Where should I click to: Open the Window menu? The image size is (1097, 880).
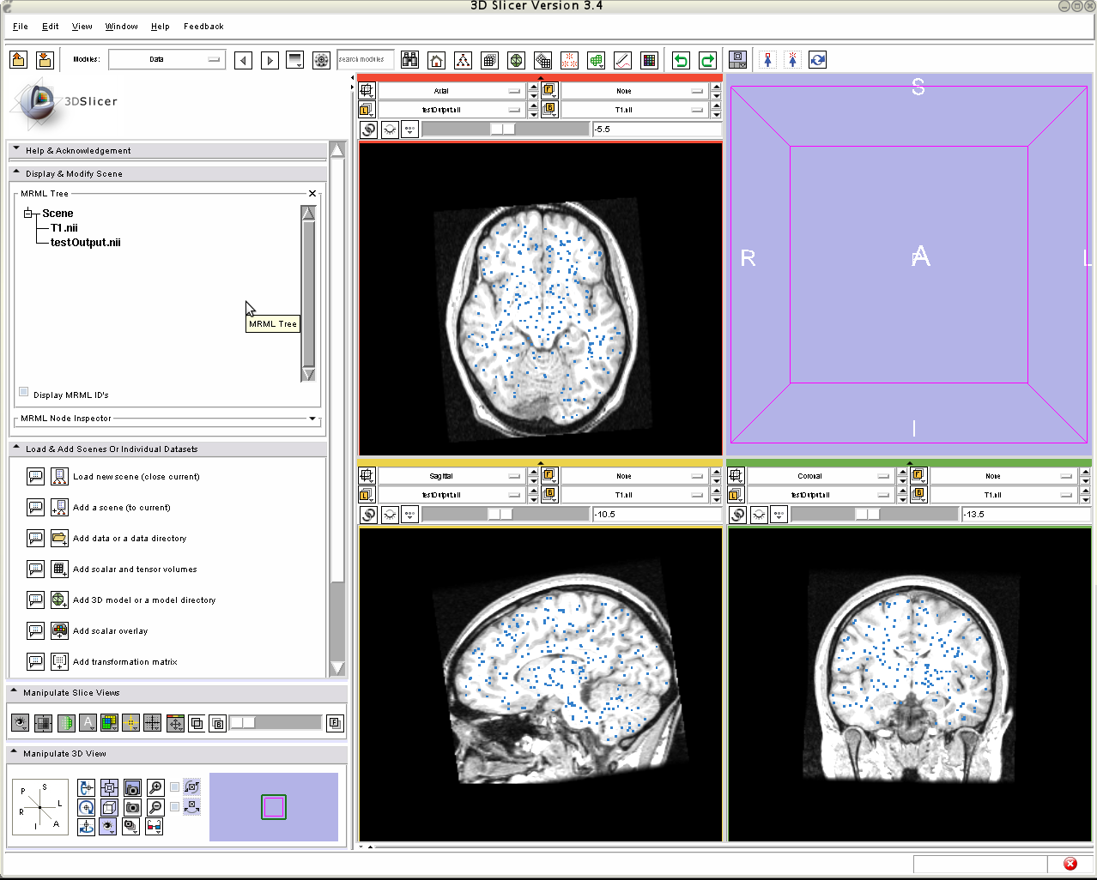click(121, 27)
